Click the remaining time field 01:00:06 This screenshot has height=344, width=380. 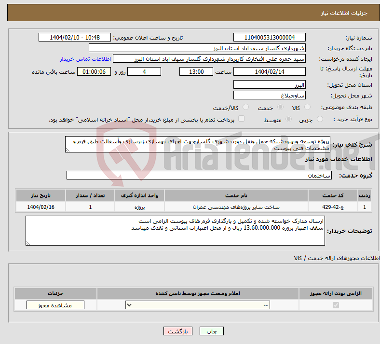point(94,71)
